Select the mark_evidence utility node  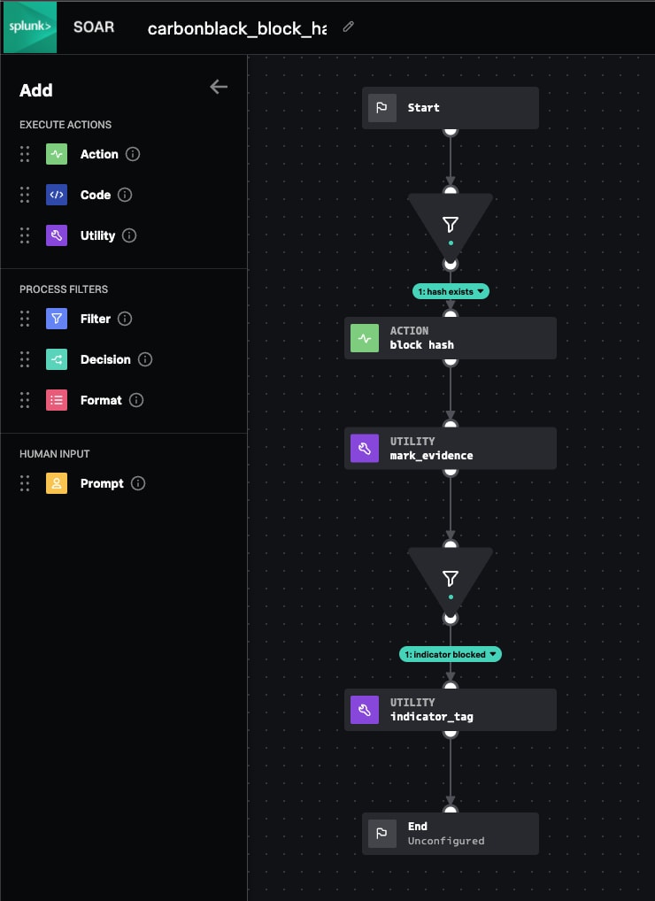(x=450, y=449)
